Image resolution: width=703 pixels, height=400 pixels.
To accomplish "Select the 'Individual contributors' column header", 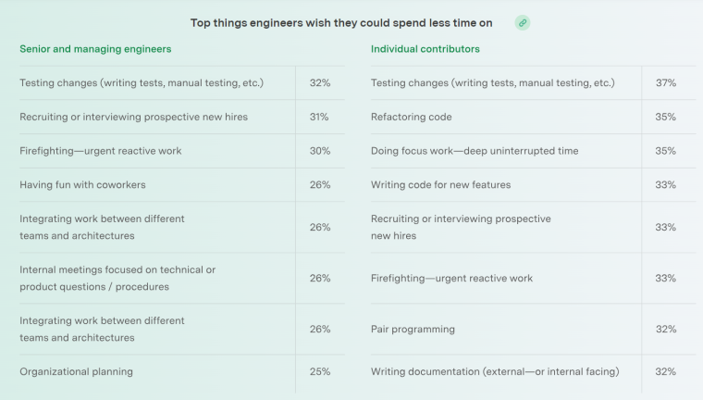I will point(425,48).
